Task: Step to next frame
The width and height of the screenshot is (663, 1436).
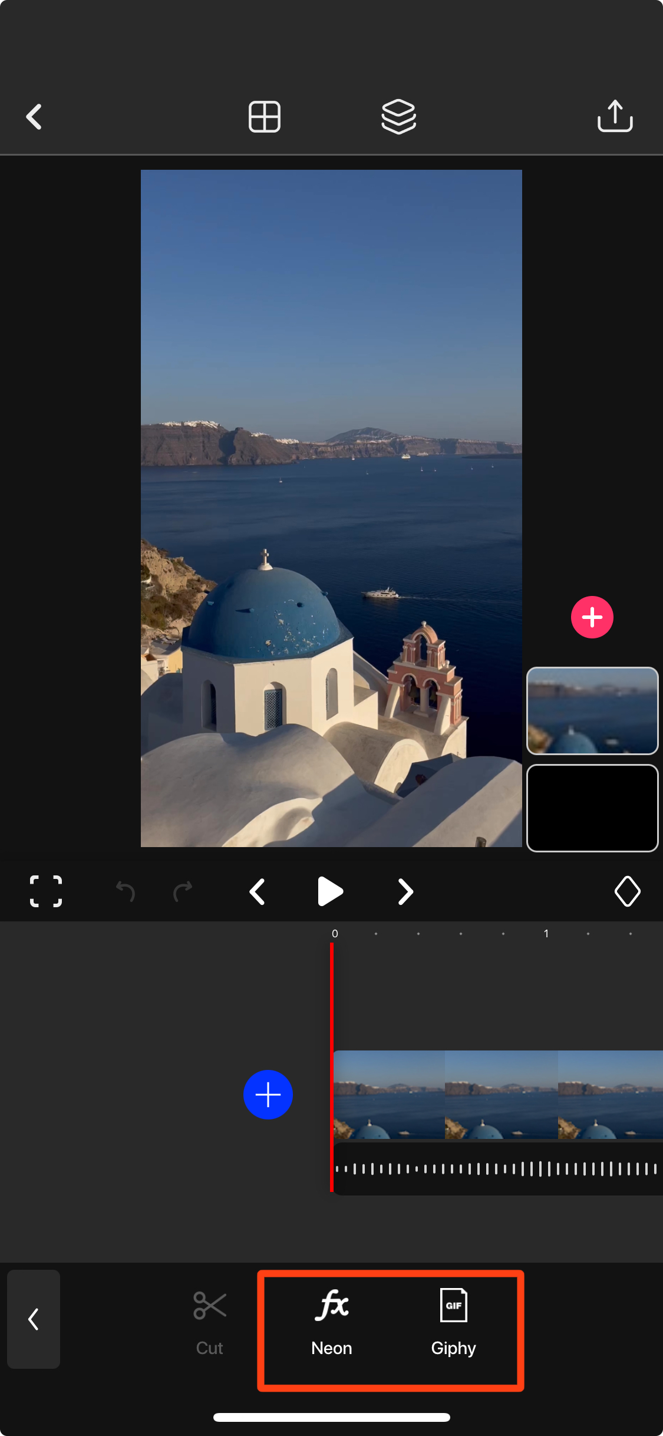Action: click(405, 891)
